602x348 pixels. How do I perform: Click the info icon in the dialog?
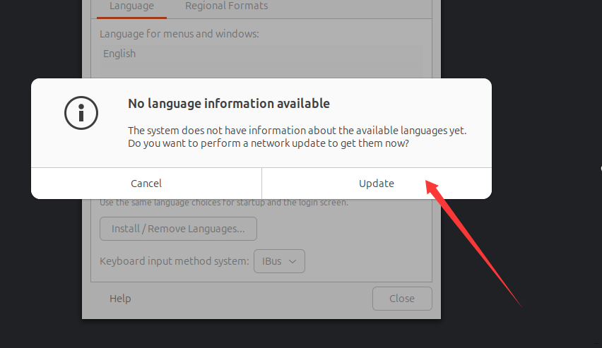pyautogui.click(x=81, y=112)
